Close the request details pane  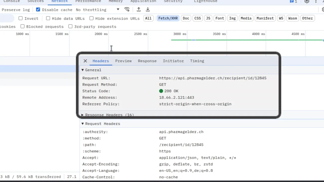tap(85, 61)
